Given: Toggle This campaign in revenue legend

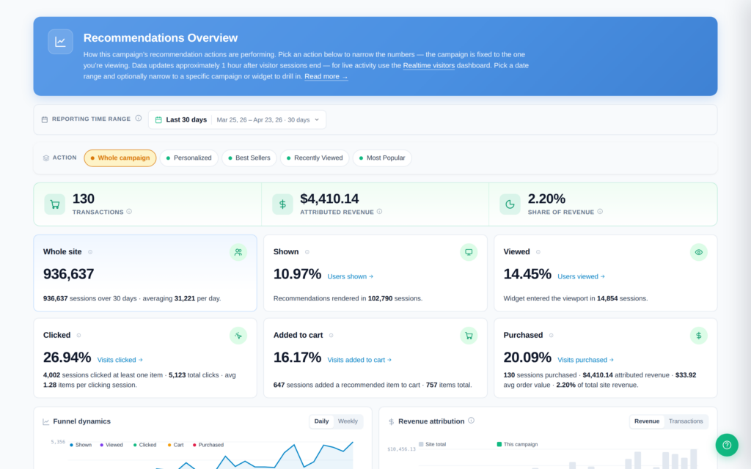Looking at the screenshot, I should (517, 444).
